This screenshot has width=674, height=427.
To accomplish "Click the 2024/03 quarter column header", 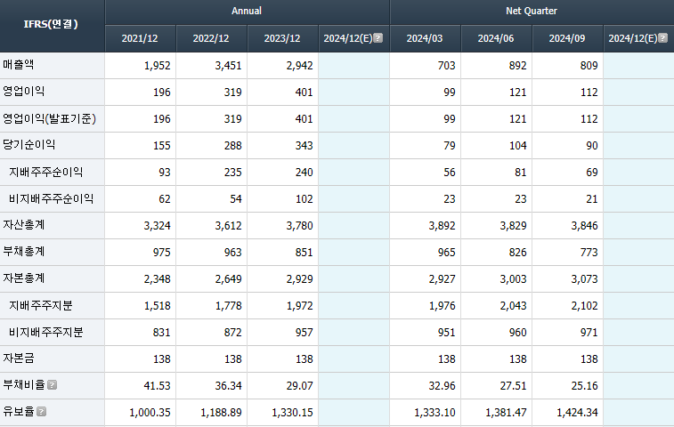I will tap(425, 38).
